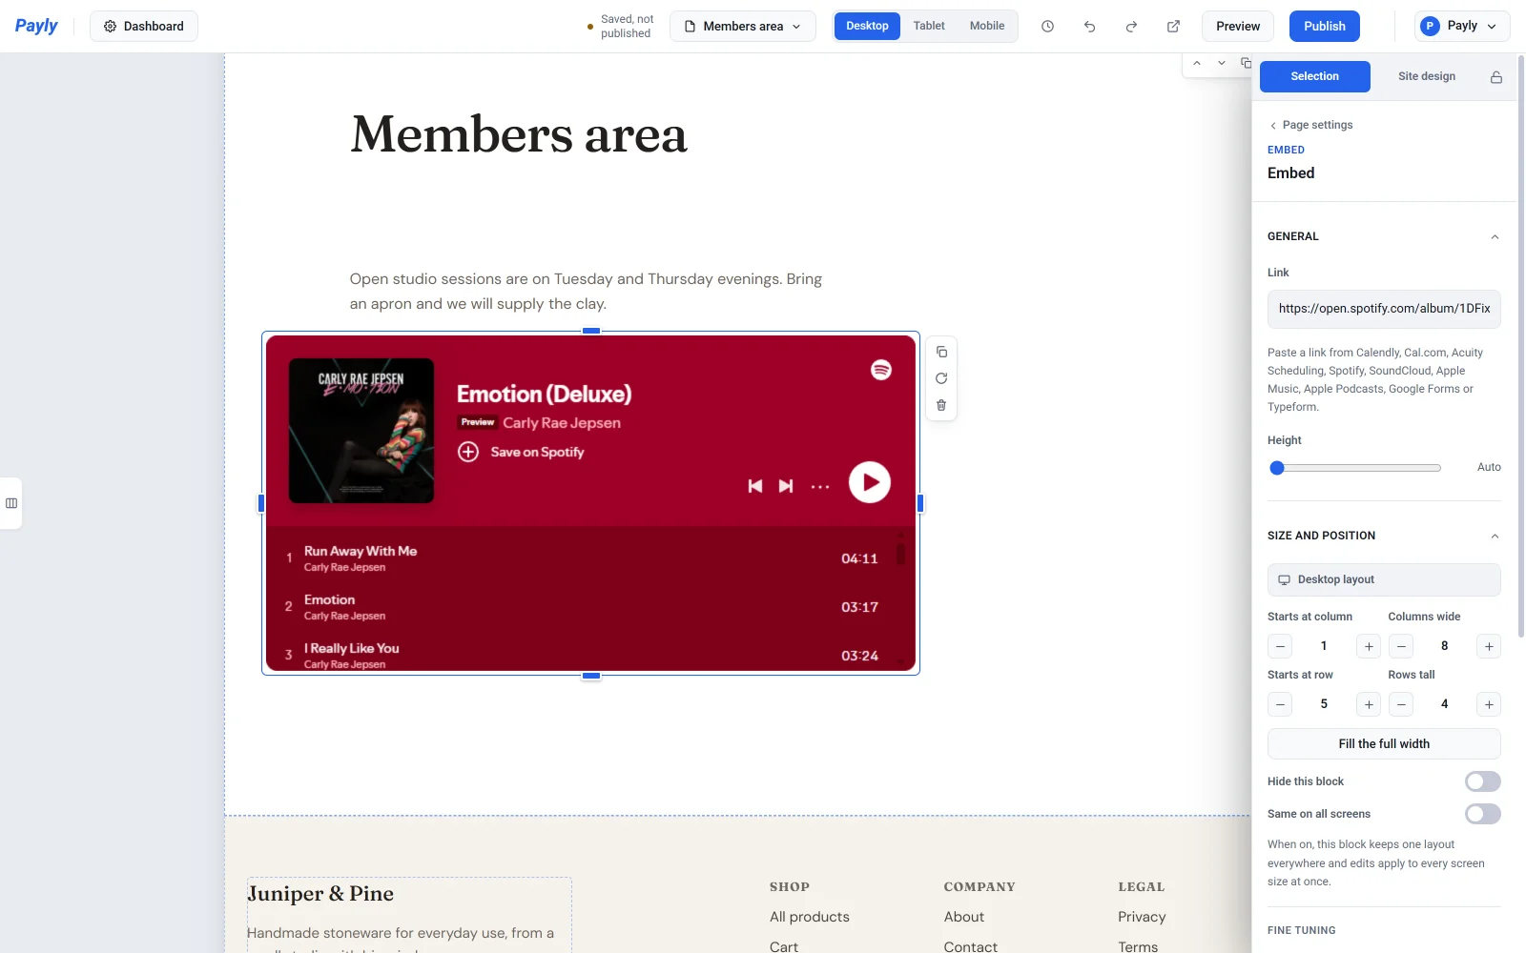The width and height of the screenshot is (1526, 953).
Task: Open version history clock icon
Action: pyautogui.click(x=1047, y=27)
